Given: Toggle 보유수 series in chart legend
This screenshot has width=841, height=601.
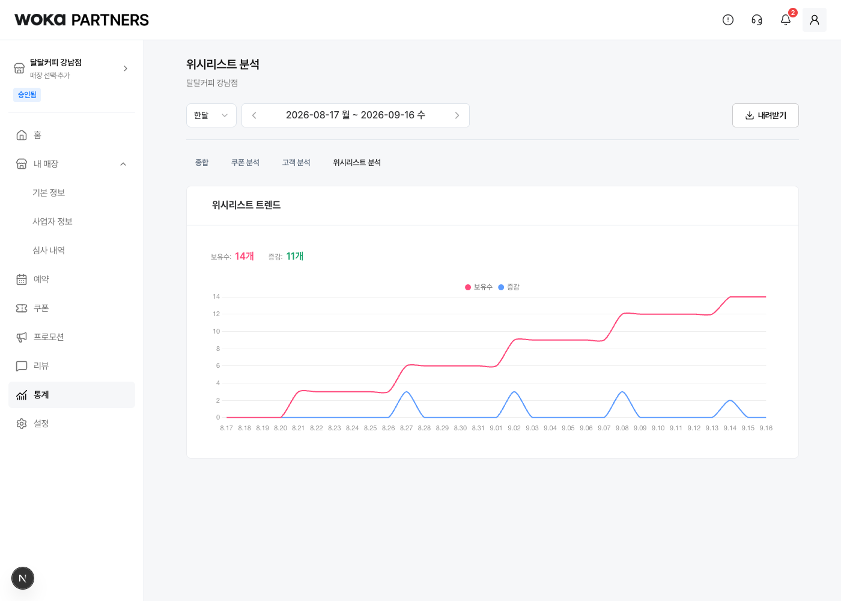Looking at the screenshot, I should click(479, 287).
